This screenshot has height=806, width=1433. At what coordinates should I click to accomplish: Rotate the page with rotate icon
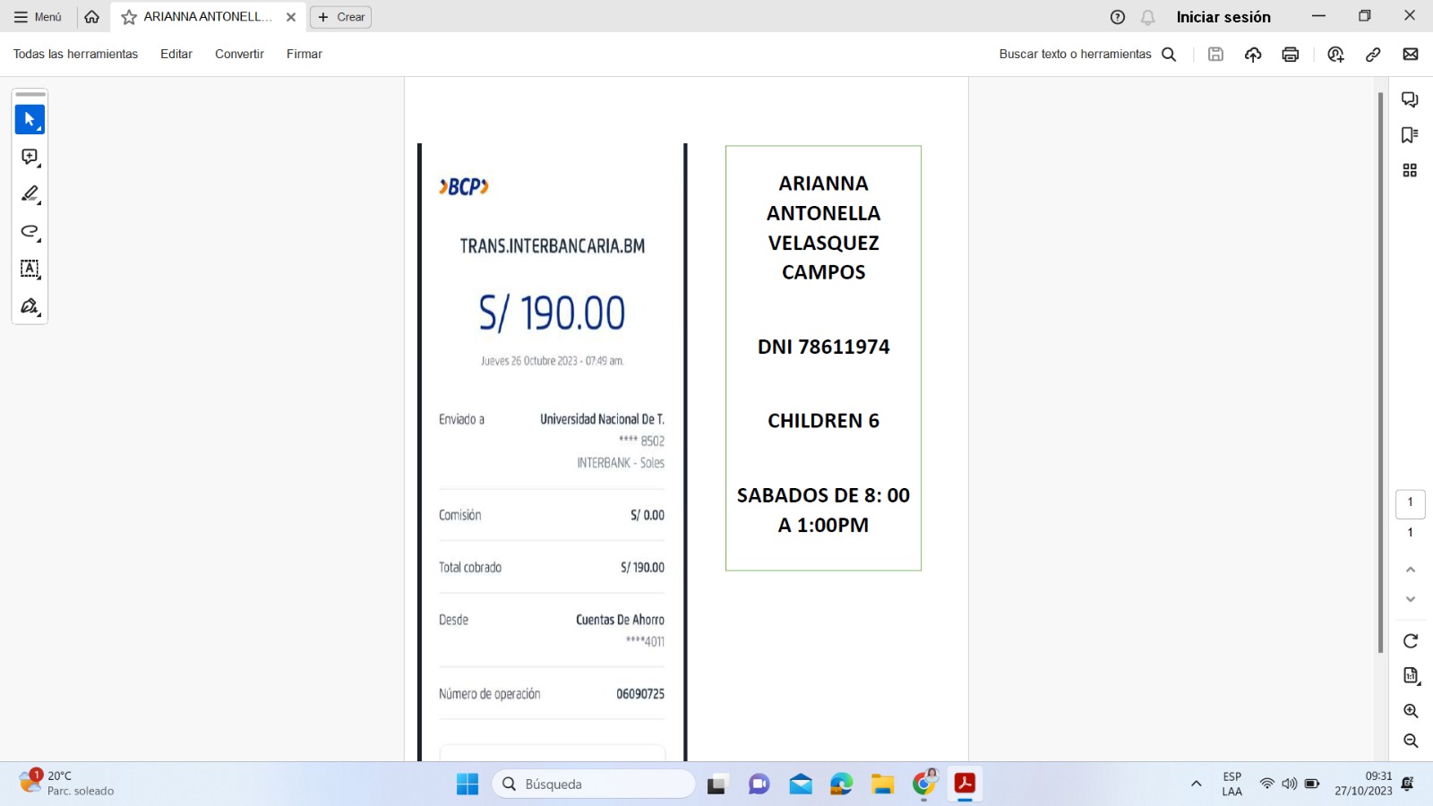[1411, 641]
